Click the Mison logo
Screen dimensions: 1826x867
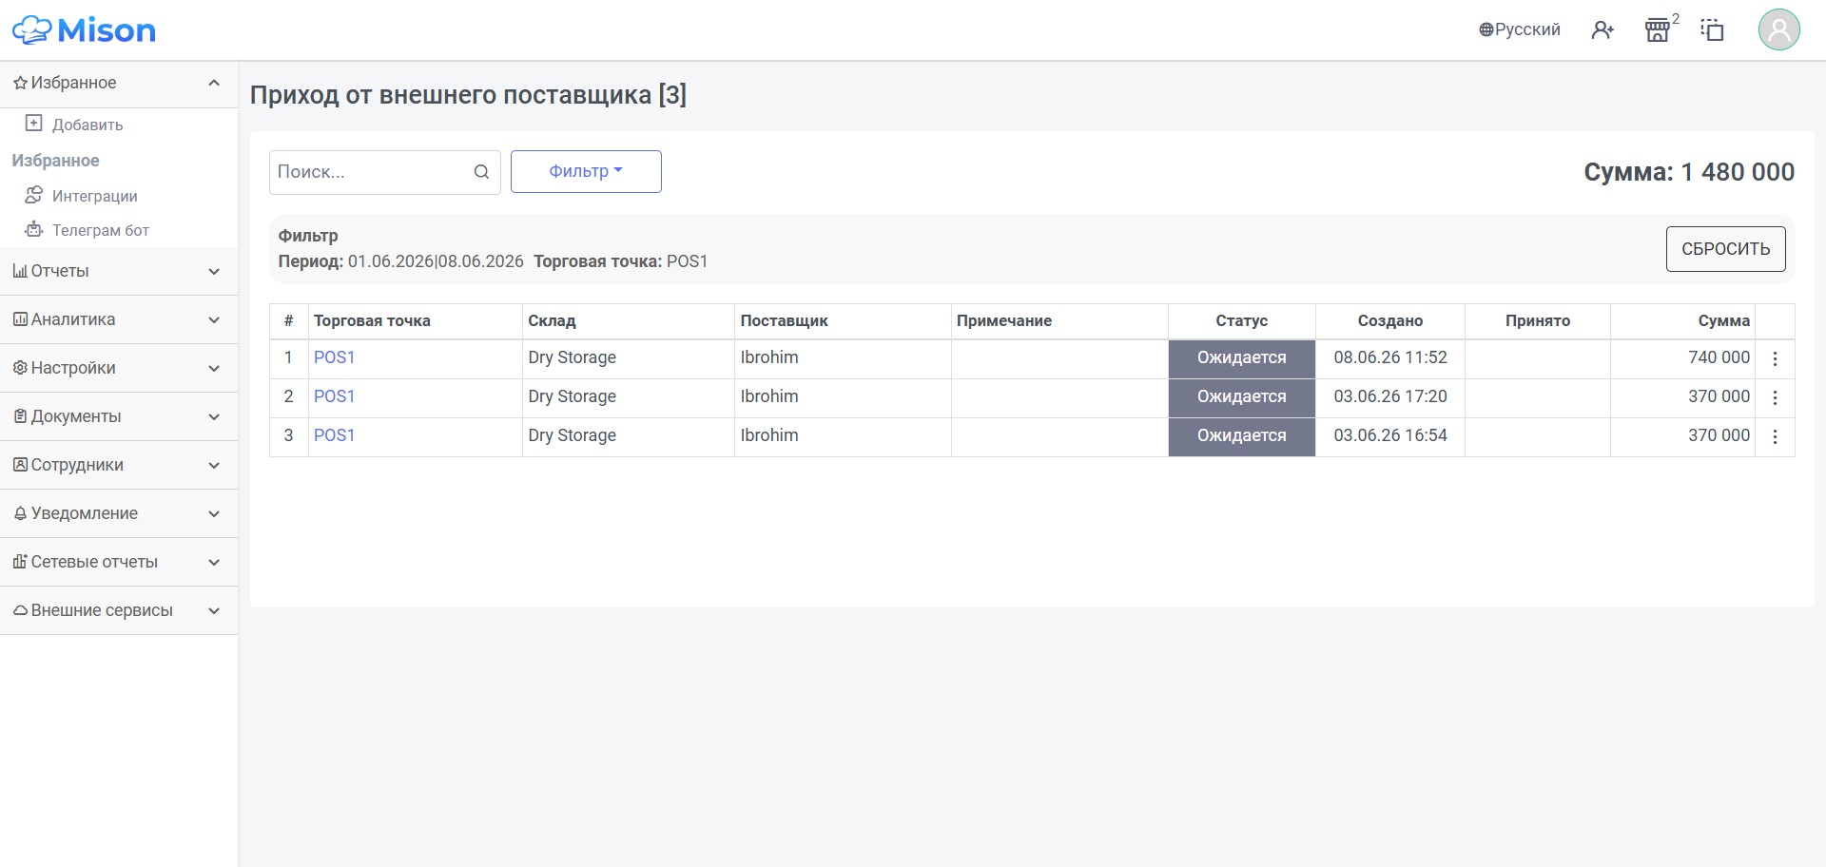point(84,30)
